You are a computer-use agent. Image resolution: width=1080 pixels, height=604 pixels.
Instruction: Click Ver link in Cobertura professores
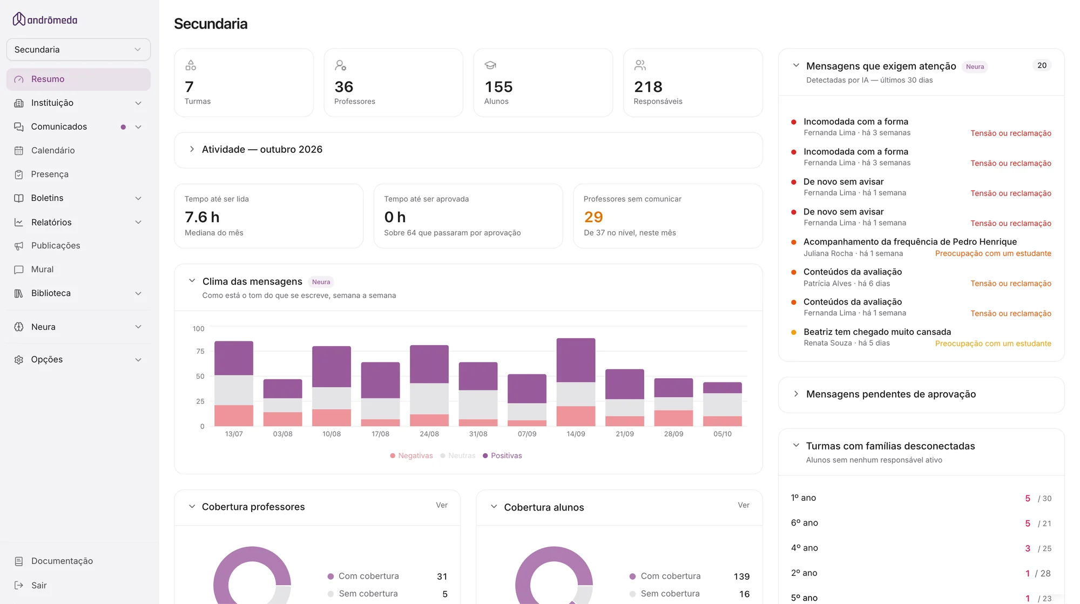[442, 505]
